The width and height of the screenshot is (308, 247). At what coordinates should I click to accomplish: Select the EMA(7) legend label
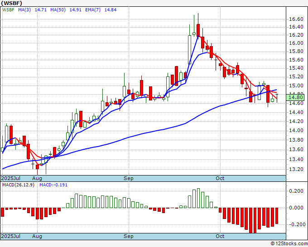pyautogui.click(x=93, y=9)
